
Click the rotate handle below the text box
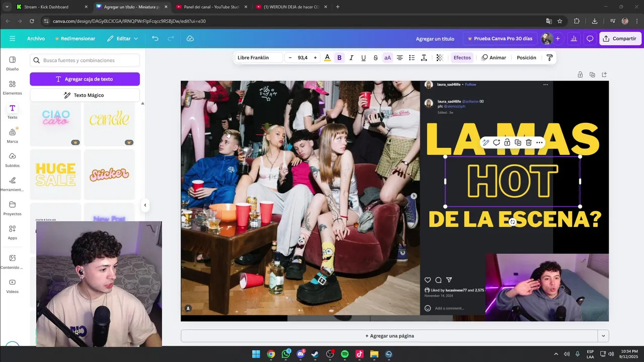513,222
